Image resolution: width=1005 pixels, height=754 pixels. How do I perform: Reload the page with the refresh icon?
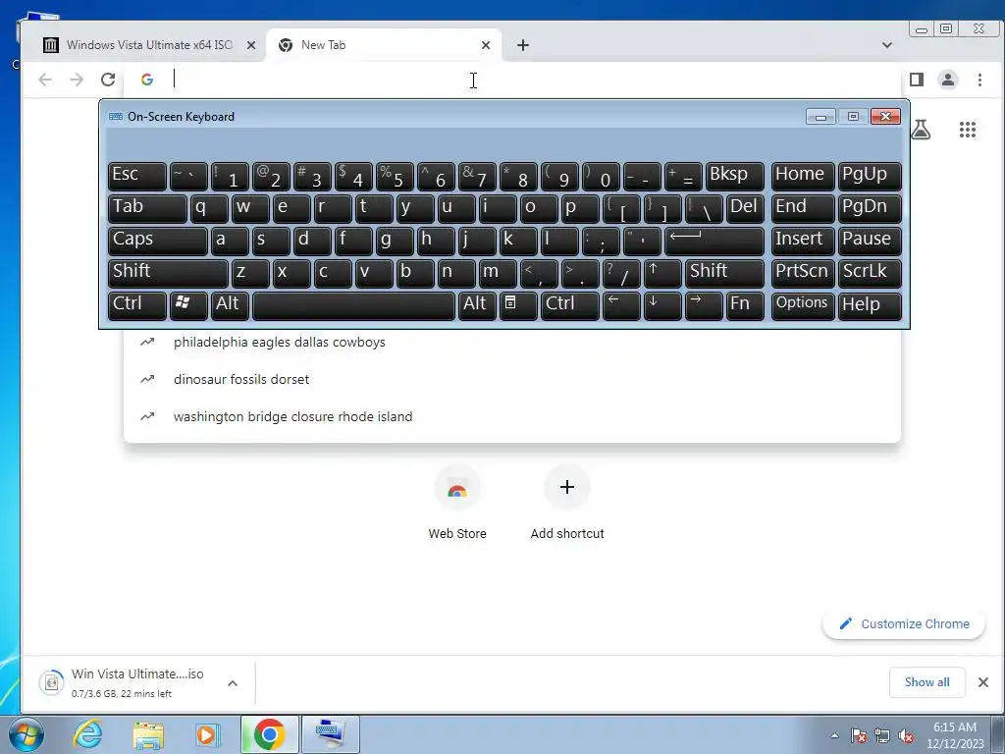(x=108, y=80)
